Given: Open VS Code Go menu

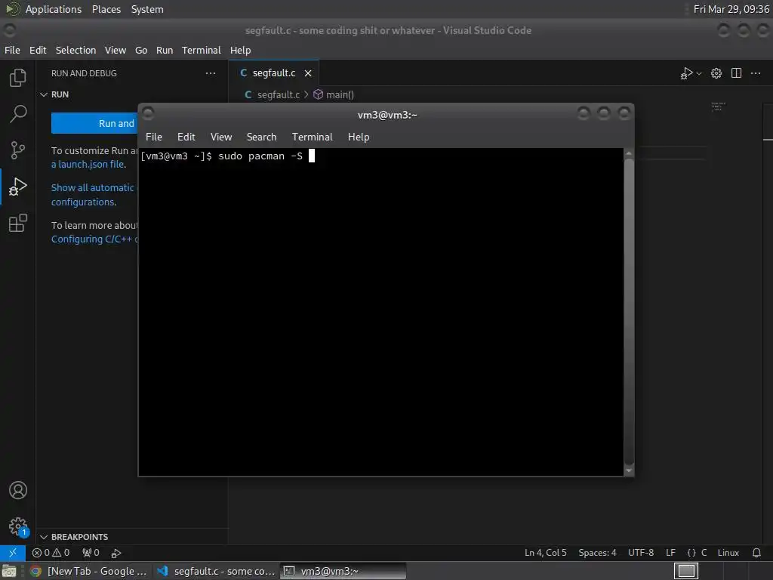Looking at the screenshot, I should point(141,51).
